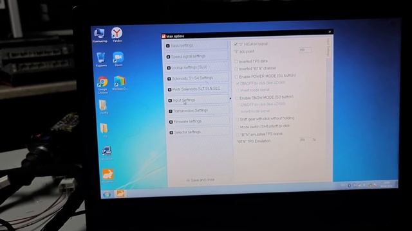
Task: Enable Inverted TPS data checkbox
Action: click(x=236, y=62)
